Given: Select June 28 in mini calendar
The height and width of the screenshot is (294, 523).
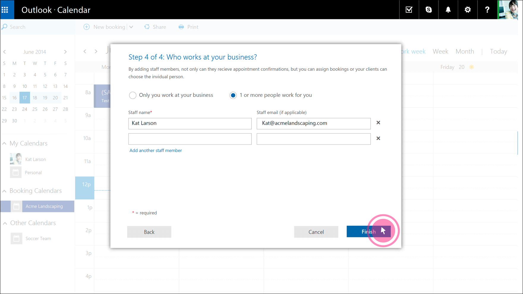Looking at the screenshot, I should pyautogui.click(x=65, y=109).
